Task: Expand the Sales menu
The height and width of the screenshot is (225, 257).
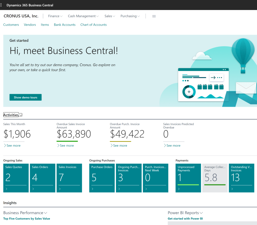Action: click(x=110, y=16)
